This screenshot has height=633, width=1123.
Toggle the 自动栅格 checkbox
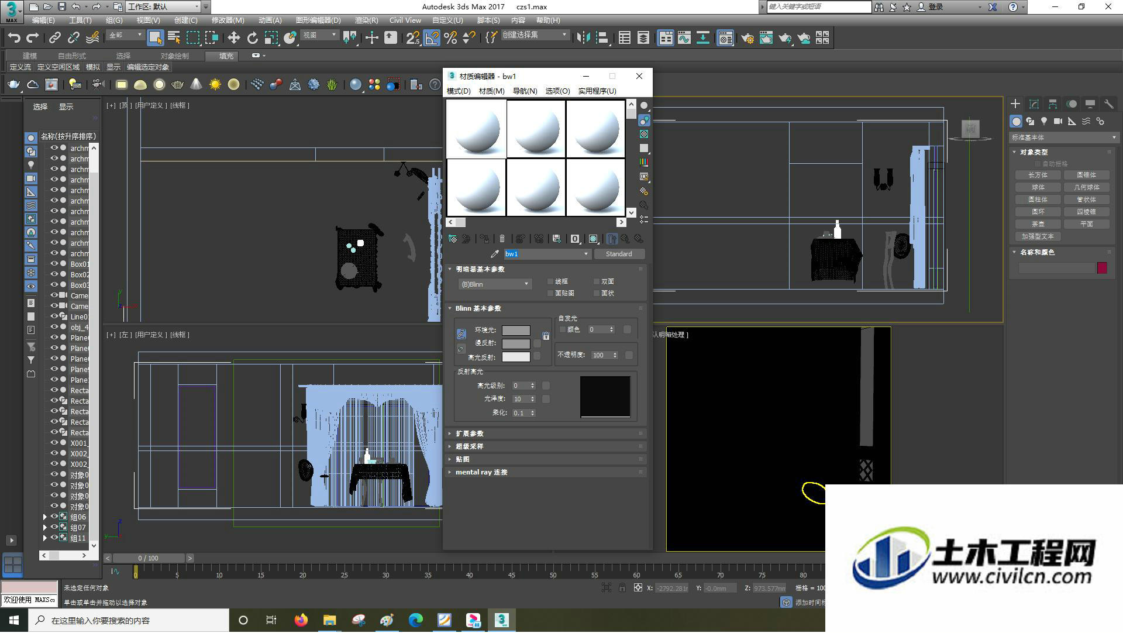(1038, 164)
